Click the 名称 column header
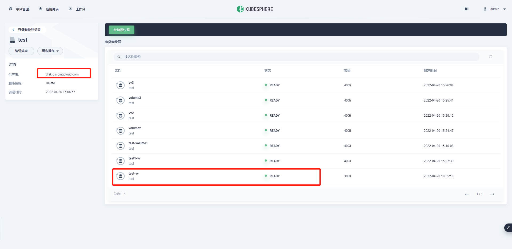 click(x=118, y=71)
